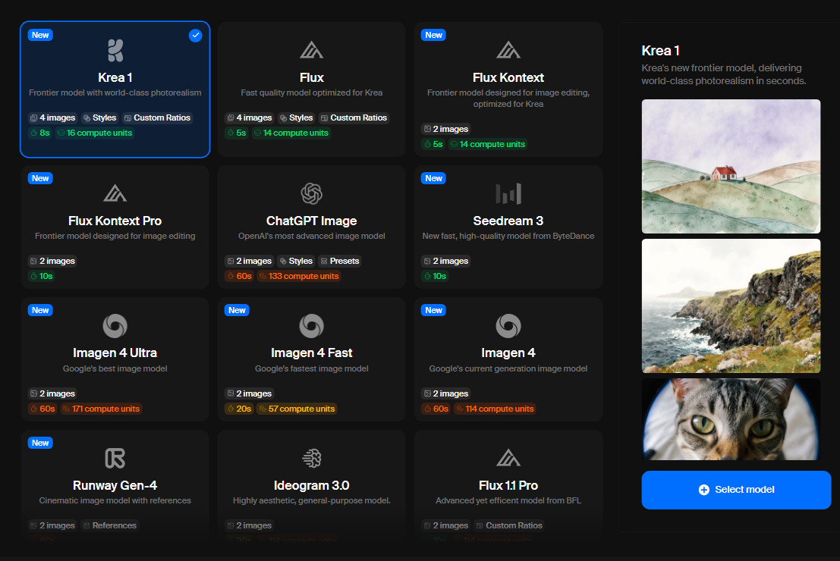Open the tabby cat preview image
840x561 pixels.
(x=731, y=419)
